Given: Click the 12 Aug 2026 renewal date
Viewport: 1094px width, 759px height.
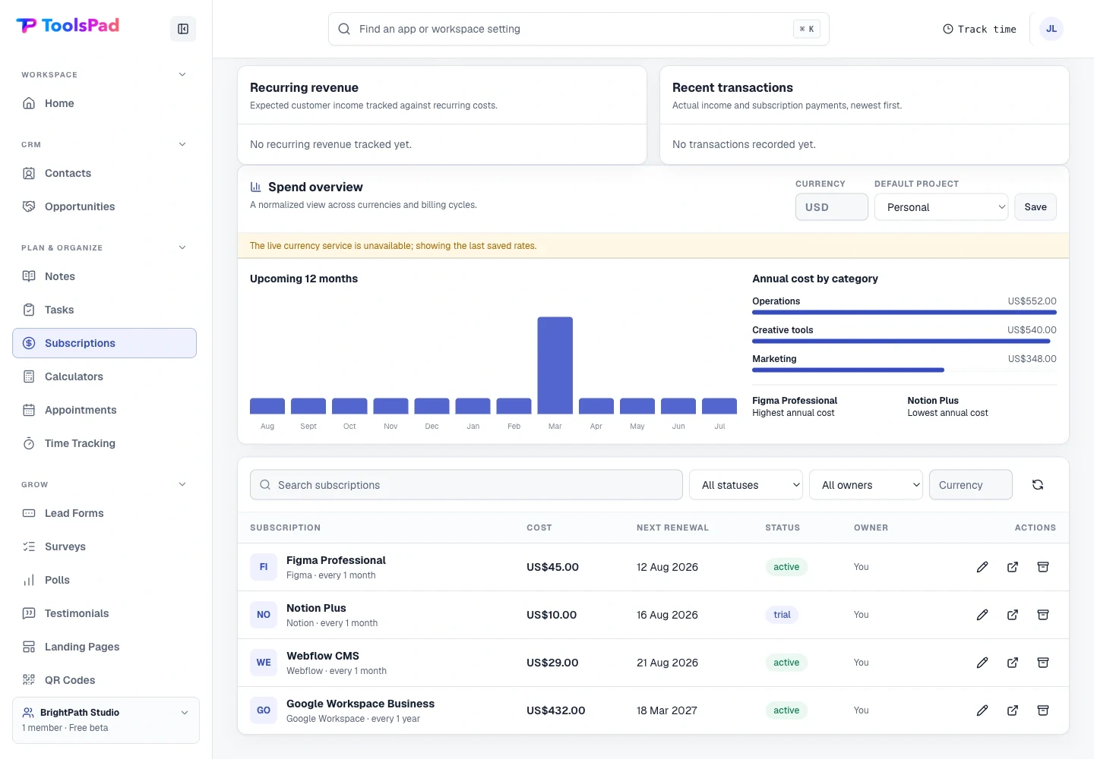Looking at the screenshot, I should tap(667, 567).
